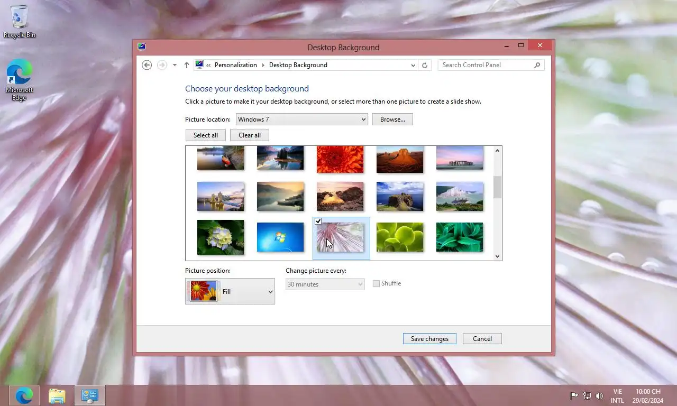Open the Microsoft Edge desktop shortcut
Screen dimensions: 677x406
[x=20, y=80]
